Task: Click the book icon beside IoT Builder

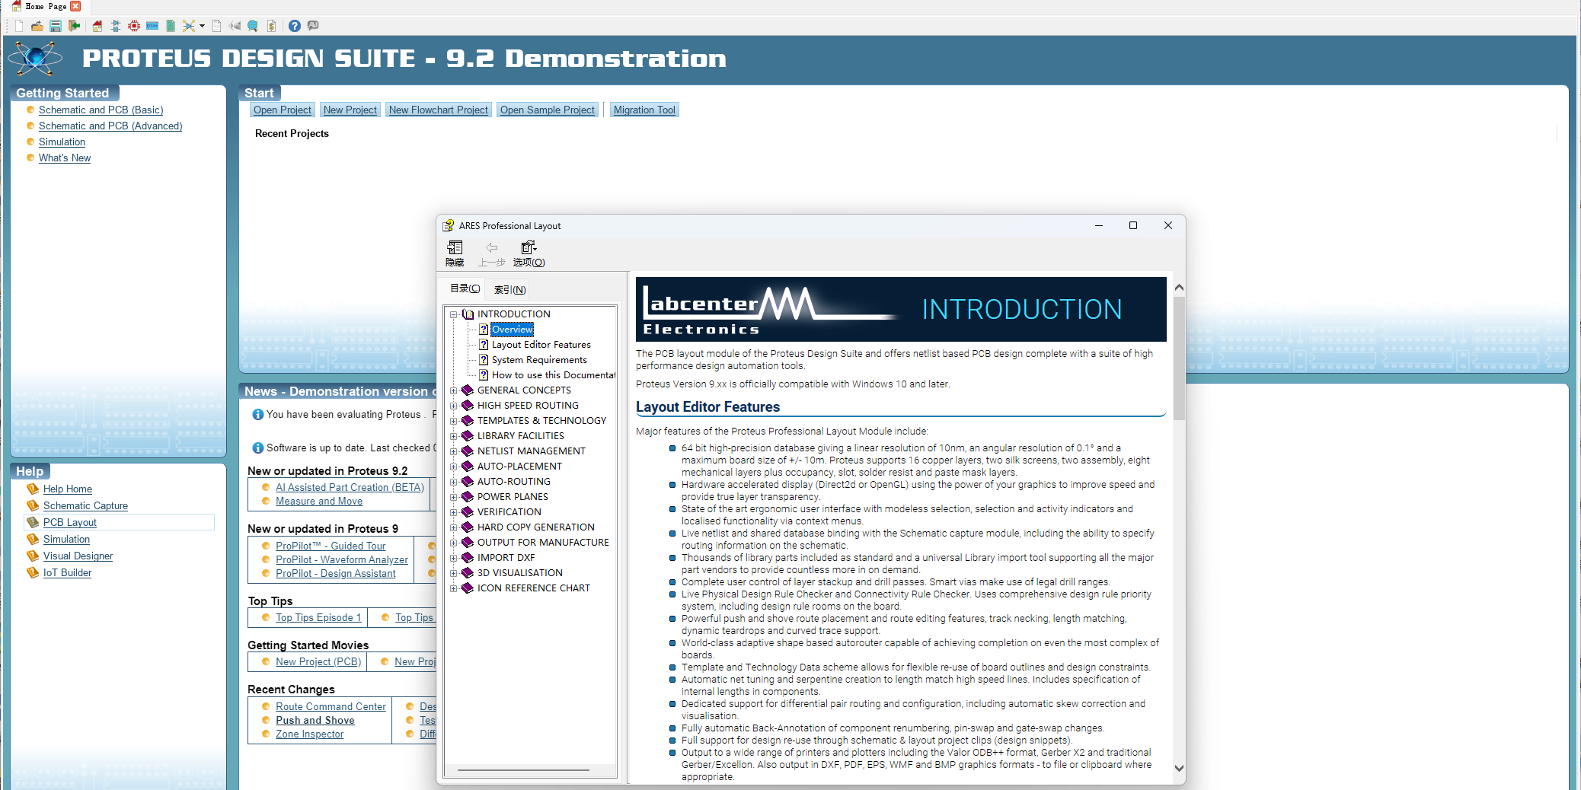Action: click(33, 573)
